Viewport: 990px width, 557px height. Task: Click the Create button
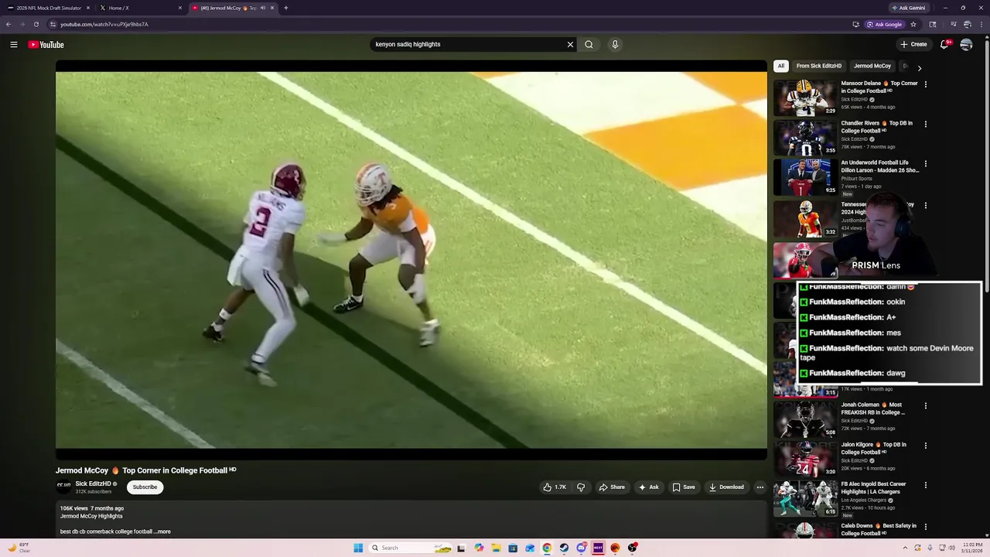click(913, 45)
